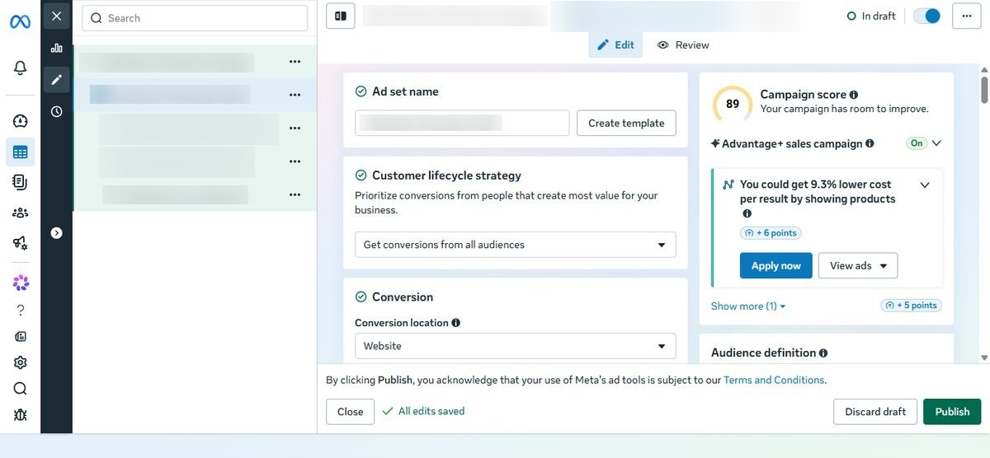Open the Advertising settings megaphone icon
Screen dimensions: 990x458
point(21,242)
